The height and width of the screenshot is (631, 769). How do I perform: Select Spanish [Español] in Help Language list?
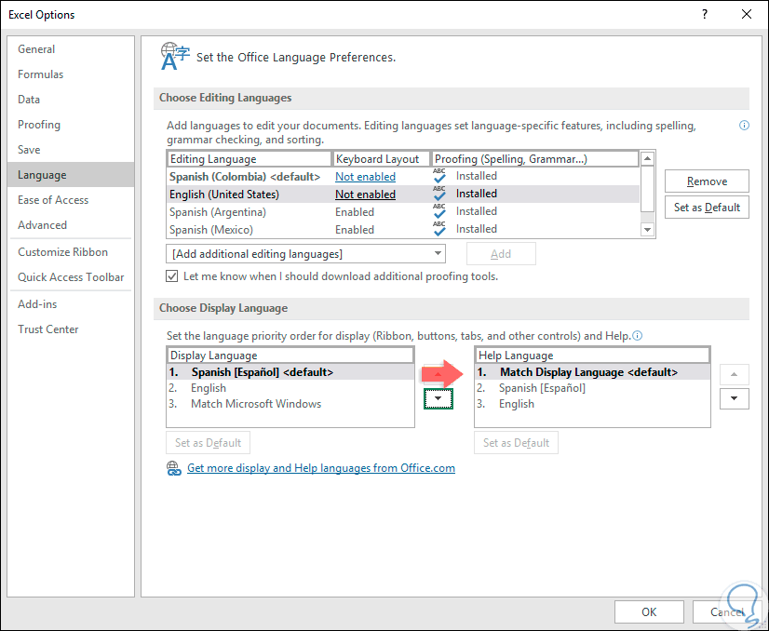point(592,388)
